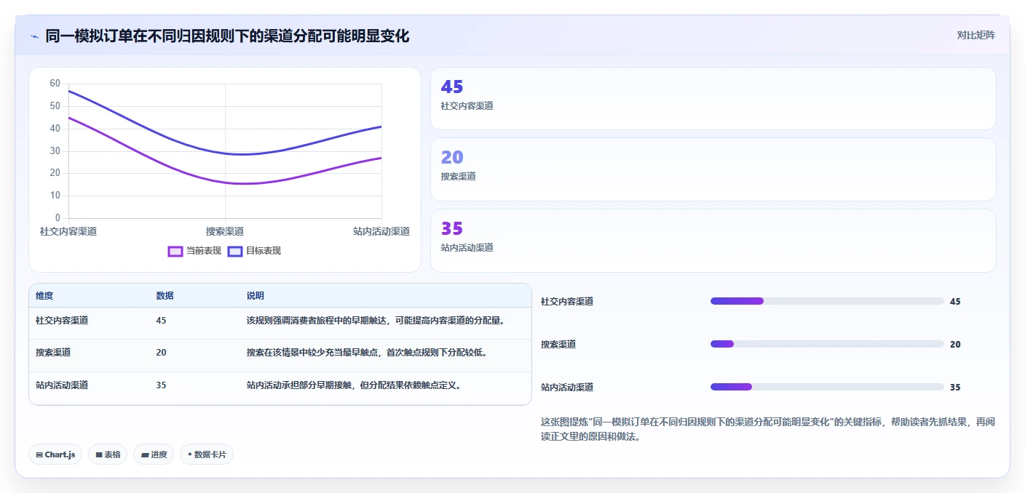This screenshot has width=1025, height=493.
Task: Select table cell 搜索渠道
Action: click(53, 353)
